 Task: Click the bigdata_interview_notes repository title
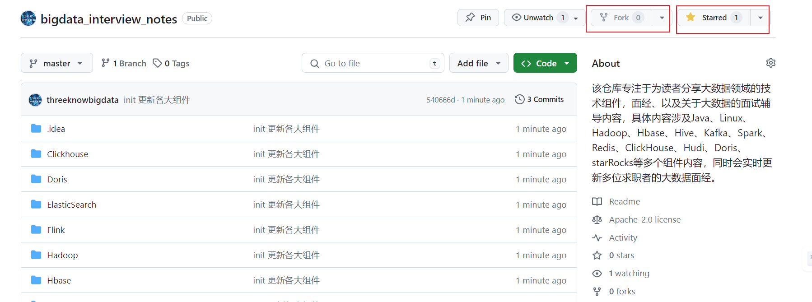tap(109, 19)
